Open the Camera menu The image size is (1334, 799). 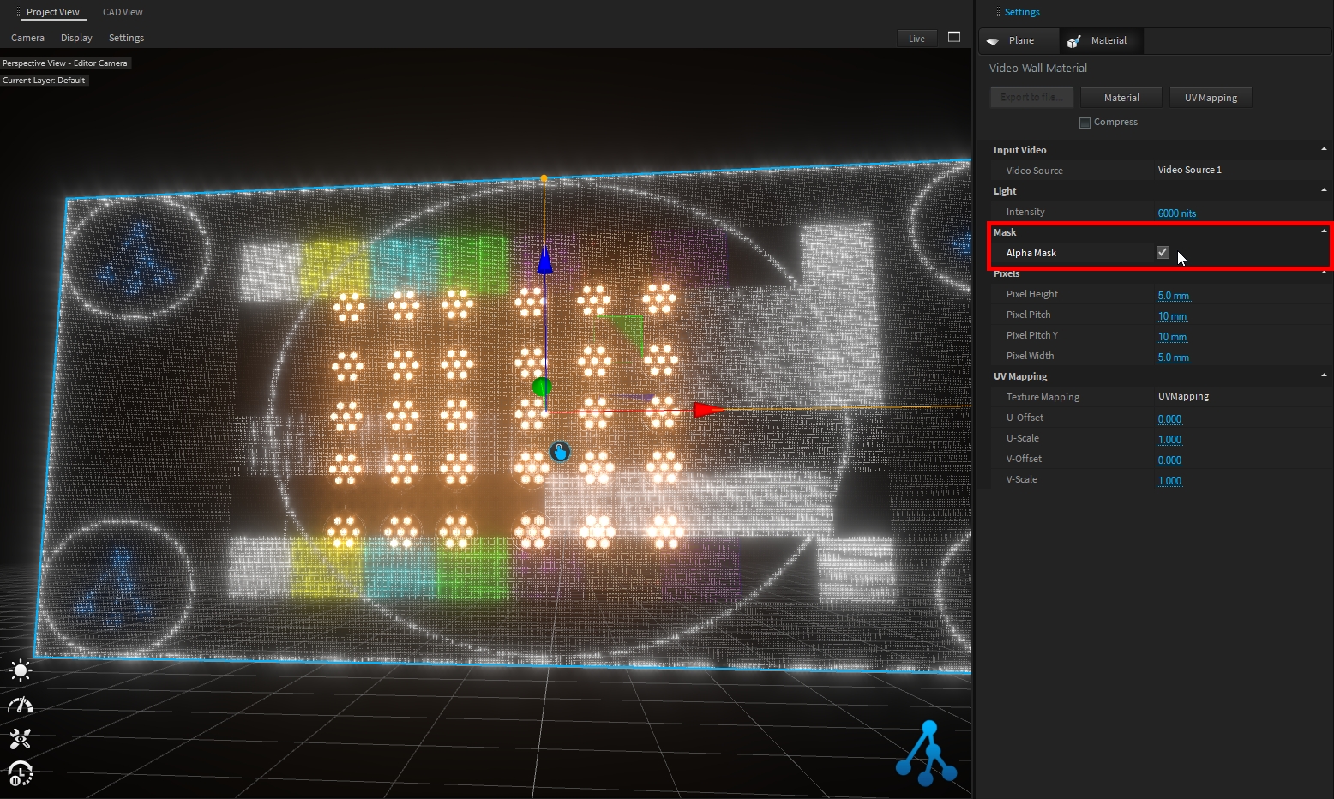coord(27,38)
